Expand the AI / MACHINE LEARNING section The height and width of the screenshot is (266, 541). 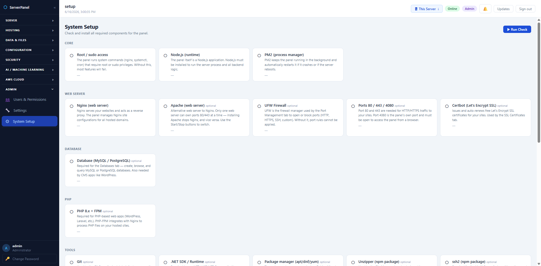pyautogui.click(x=30, y=70)
